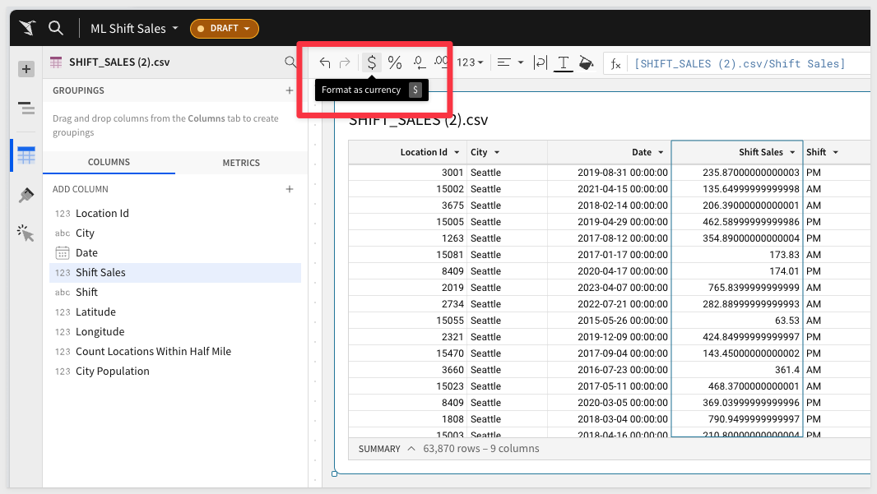
Task: Add a new column with plus button
Action: click(289, 189)
